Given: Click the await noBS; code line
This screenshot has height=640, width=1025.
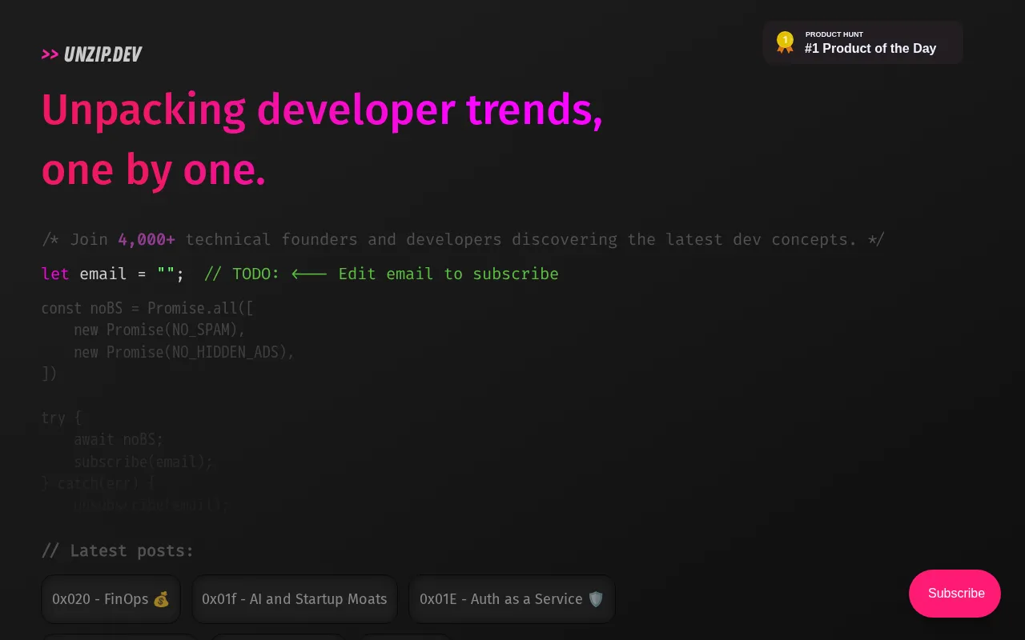Looking at the screenshot, I should tap(119, 439).
